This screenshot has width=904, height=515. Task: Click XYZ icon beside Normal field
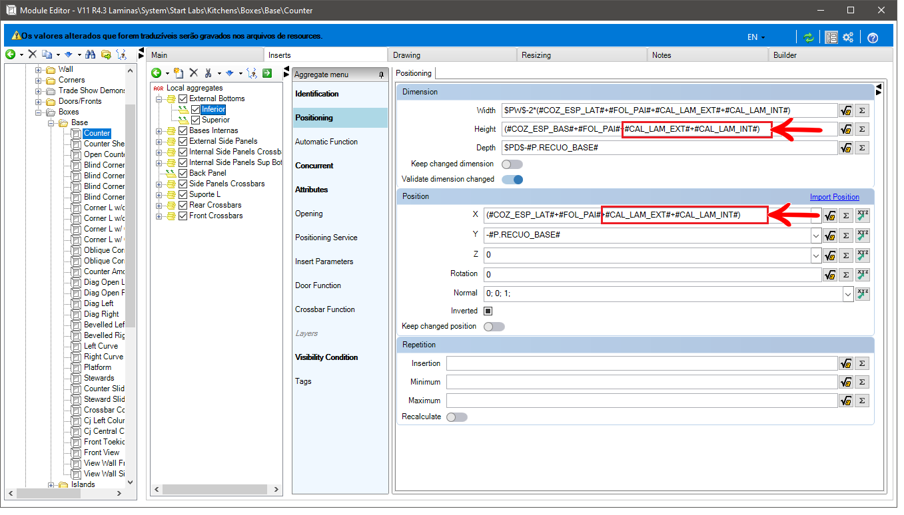(863, 293)
